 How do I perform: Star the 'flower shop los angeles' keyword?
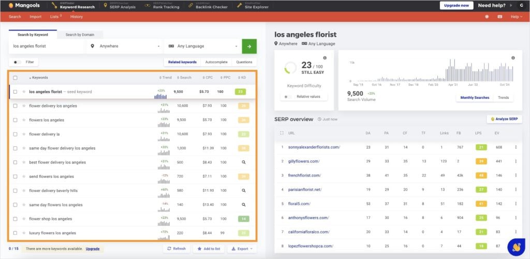pyautogui.click(x=24, y=219)
